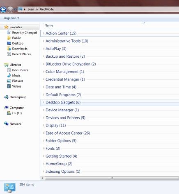Expand the Display (11) group triangle

pyautogui.click(x=44, y=125)
